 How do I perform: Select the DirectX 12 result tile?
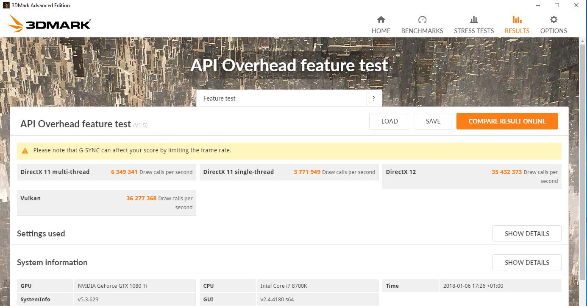click(x=472, y=176)
